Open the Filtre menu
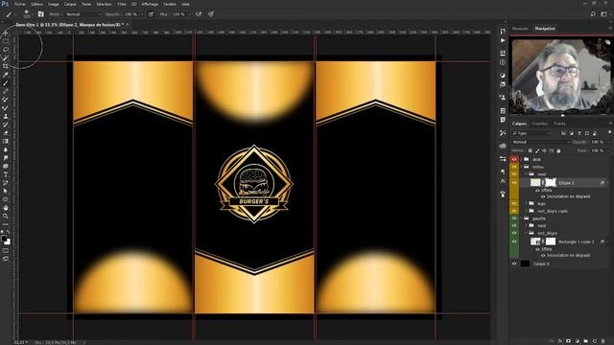The width and height of the screenshot is (614, 345). click(122, 4)
